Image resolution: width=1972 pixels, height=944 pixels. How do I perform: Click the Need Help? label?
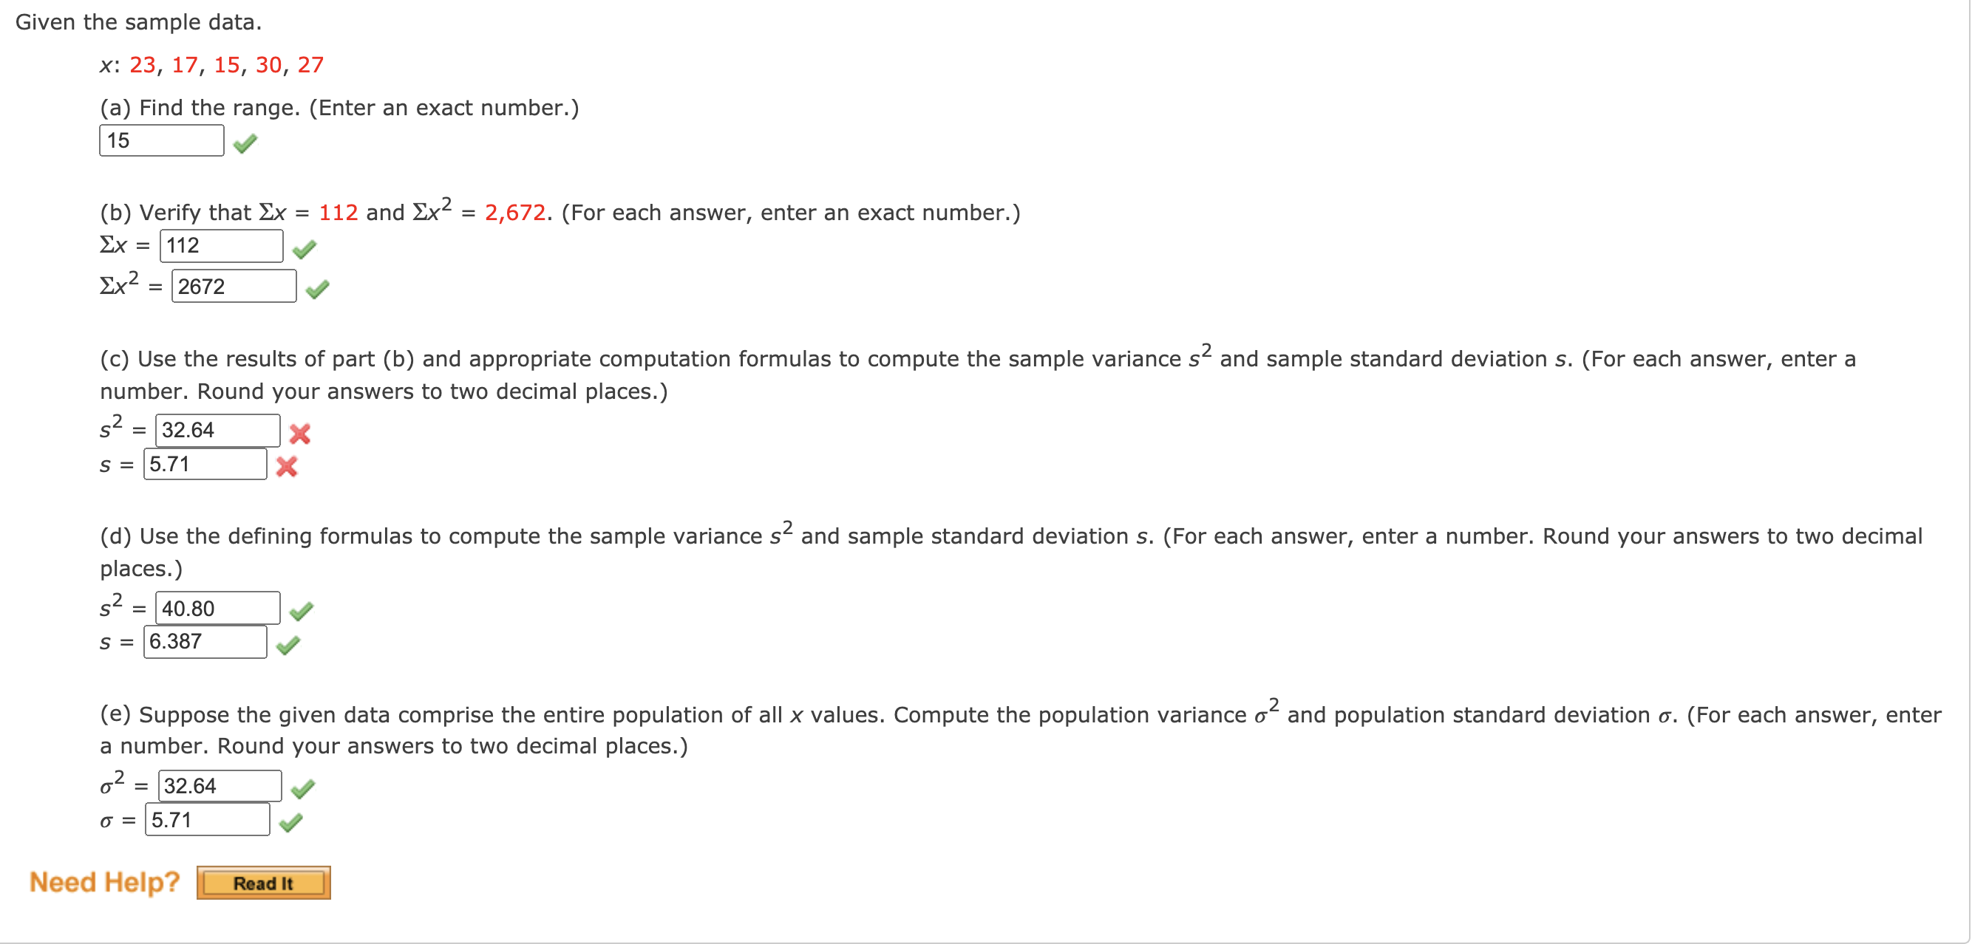tap(104, 882)
